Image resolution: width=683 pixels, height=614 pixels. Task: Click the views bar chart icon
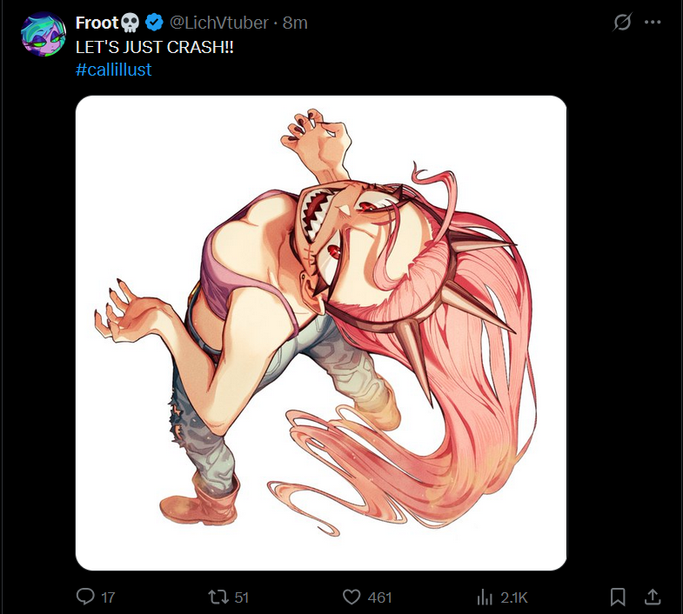click(x=485, y=597)
